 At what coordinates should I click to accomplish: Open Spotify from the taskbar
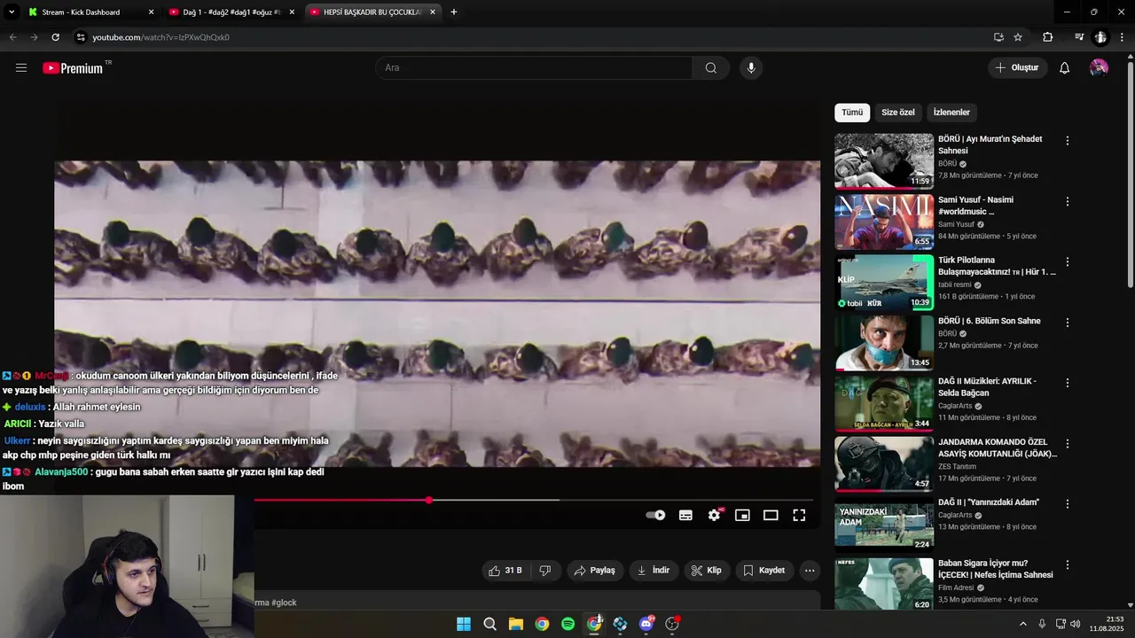[567, 624]
